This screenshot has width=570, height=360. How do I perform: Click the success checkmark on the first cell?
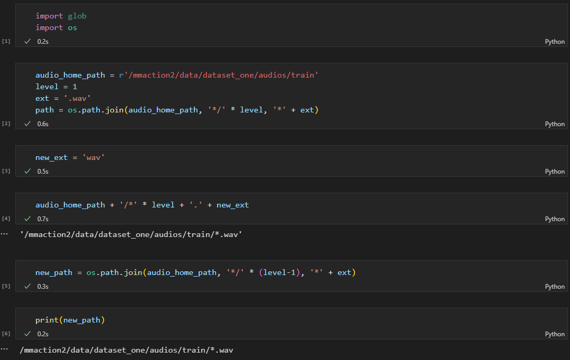[27, 41]
